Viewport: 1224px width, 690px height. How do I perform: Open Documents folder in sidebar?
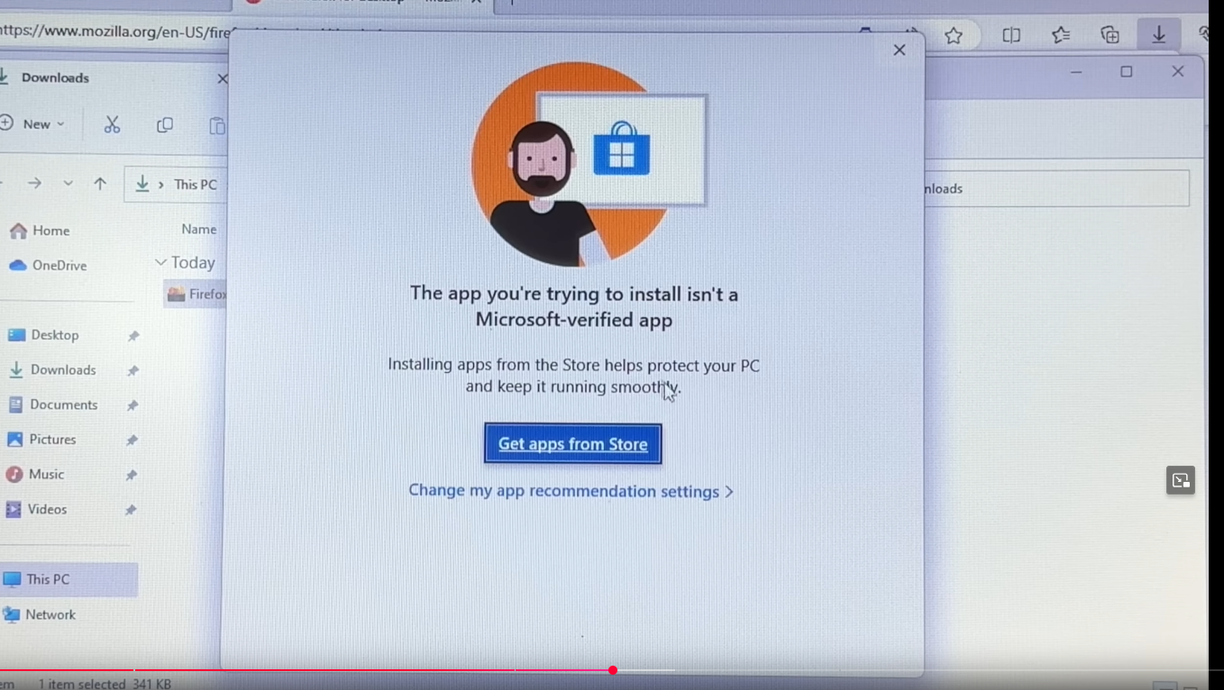(63, 405)
